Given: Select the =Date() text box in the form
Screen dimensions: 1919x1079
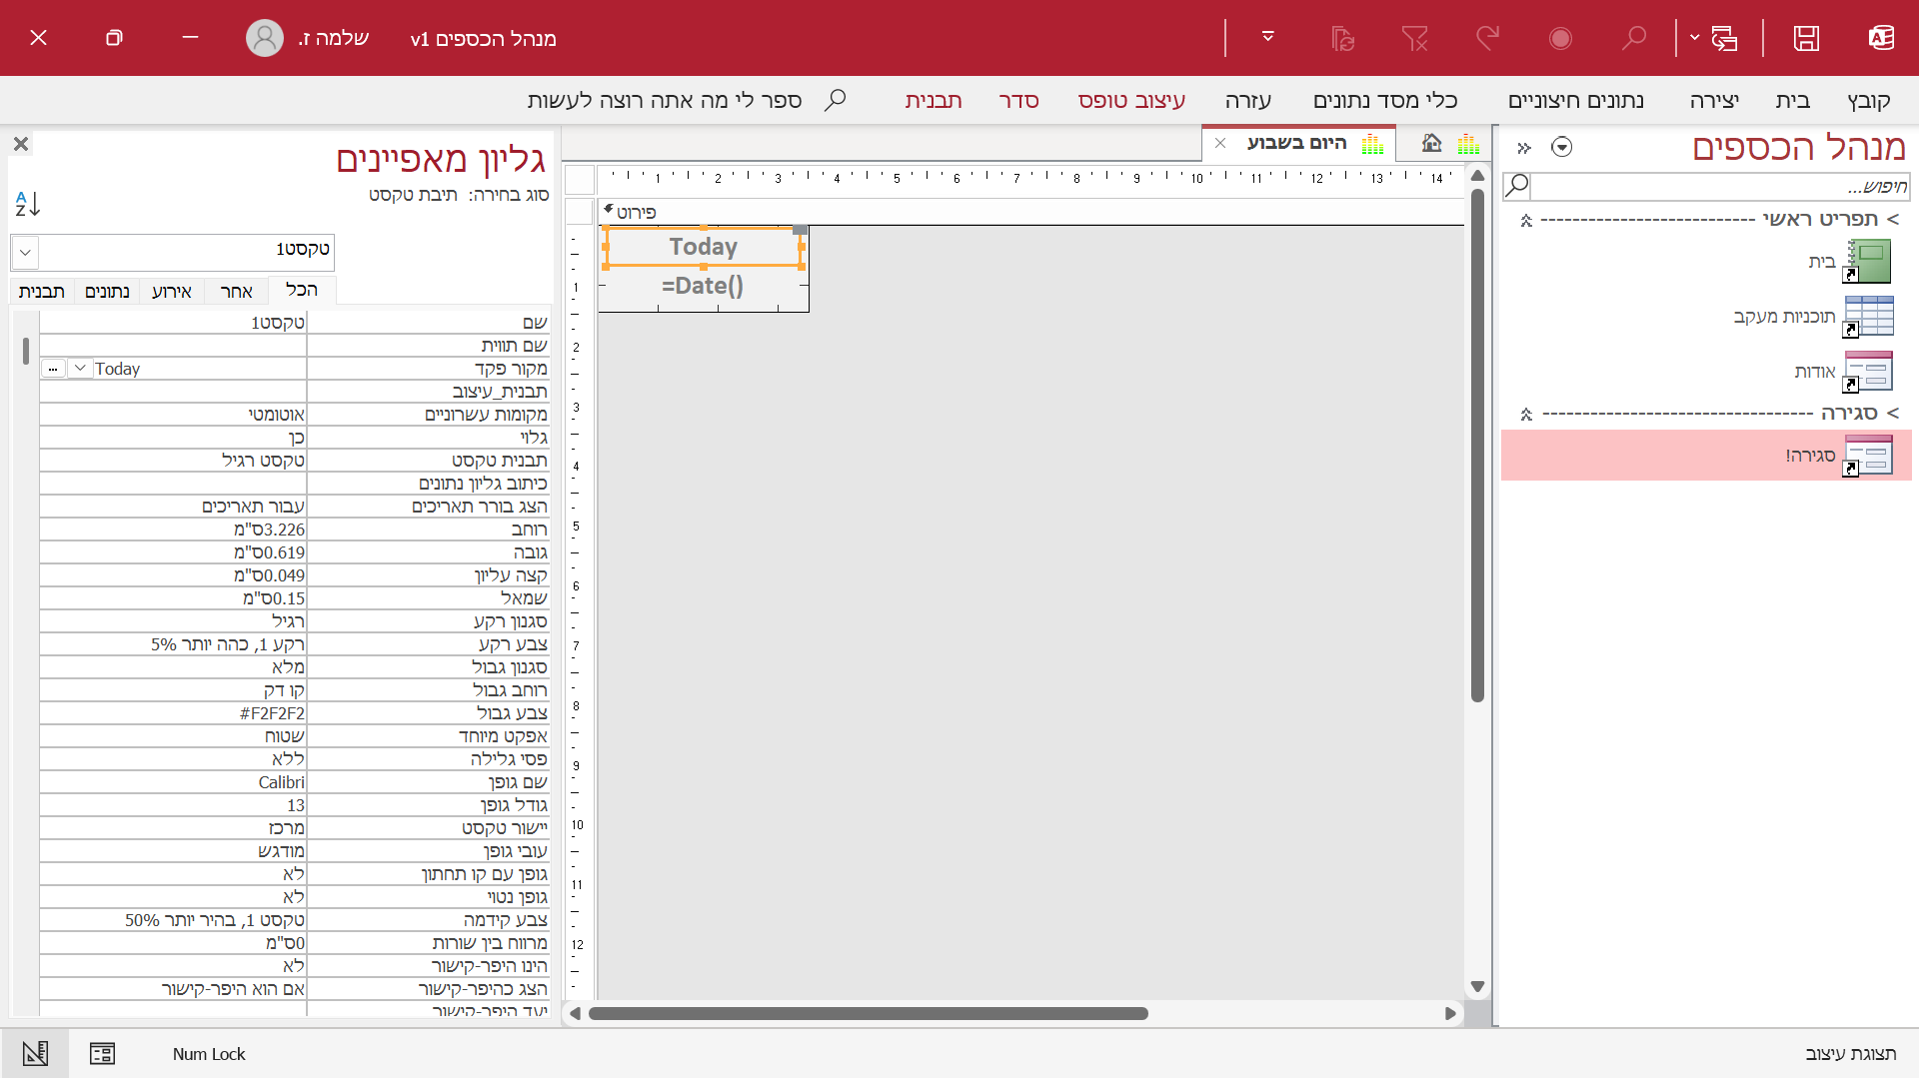Looking at the screenshot, I should click(x=703, y=286).
